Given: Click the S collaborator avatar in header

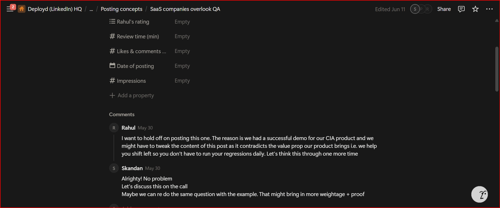Looking at the screenshot, I should click(x=415, y=9).
